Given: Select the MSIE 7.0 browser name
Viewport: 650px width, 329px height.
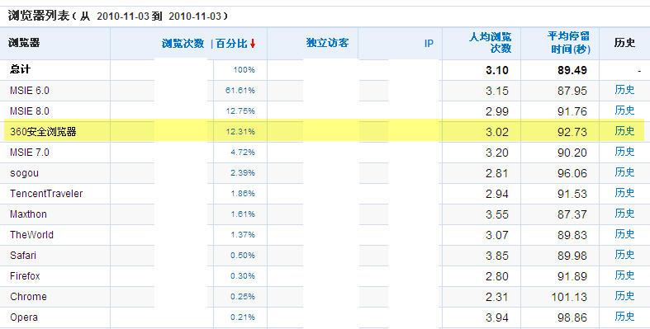Looking at the screenshot, I should (x=30, y=153).
